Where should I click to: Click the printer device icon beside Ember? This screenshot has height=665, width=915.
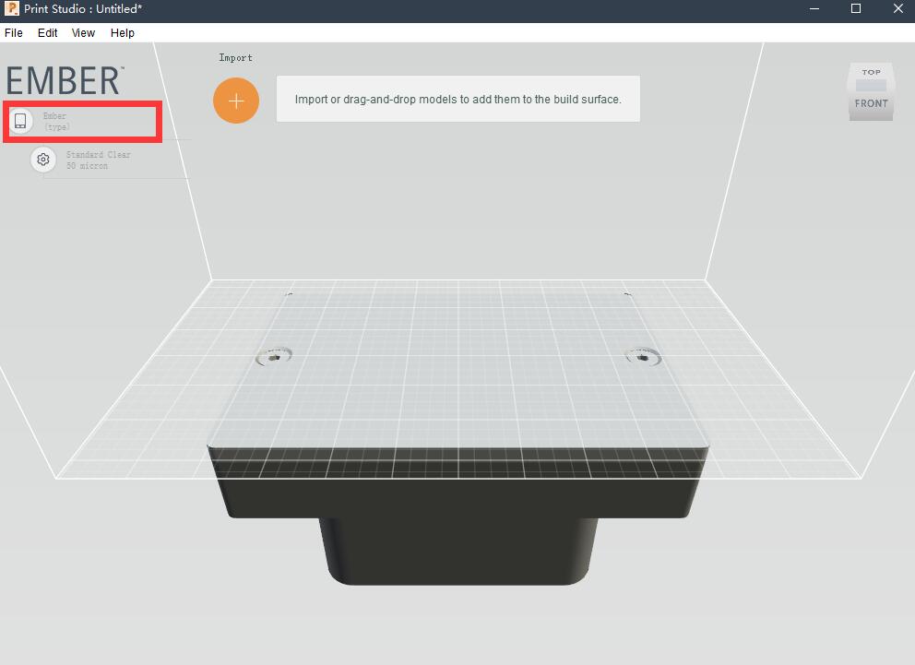(x=20, y=121)
